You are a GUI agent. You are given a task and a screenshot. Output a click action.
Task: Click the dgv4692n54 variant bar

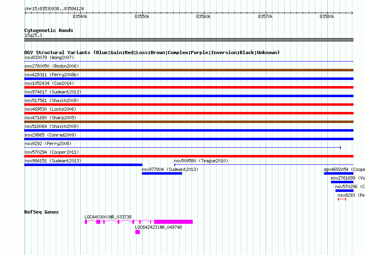pyautogui.click(x=339, y=173)
